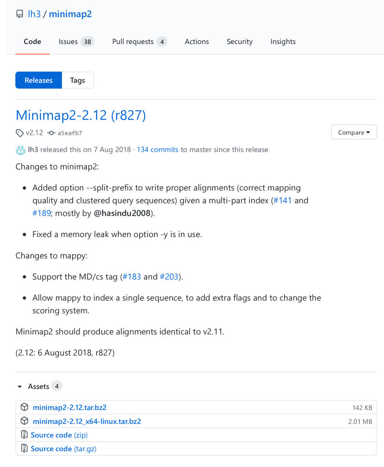Viewport: 384px width, 467px height.
Task: Select the Releases button
Action: click(38, 80)
